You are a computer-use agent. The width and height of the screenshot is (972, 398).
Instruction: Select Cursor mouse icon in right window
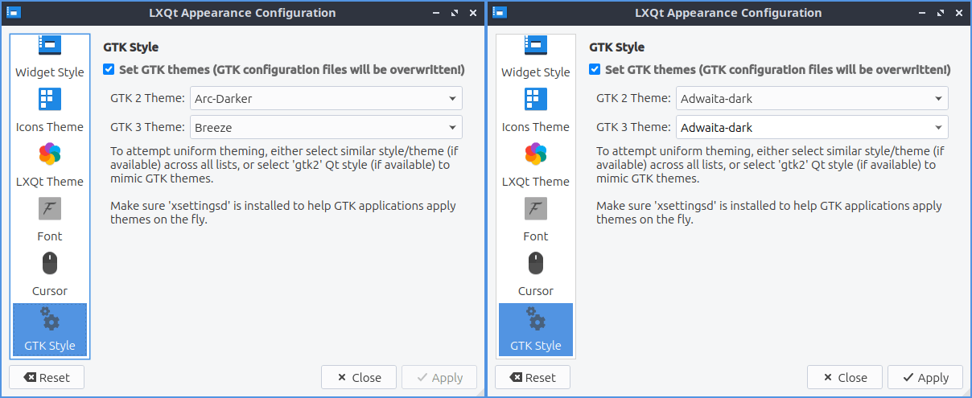[x=535, y=264]
